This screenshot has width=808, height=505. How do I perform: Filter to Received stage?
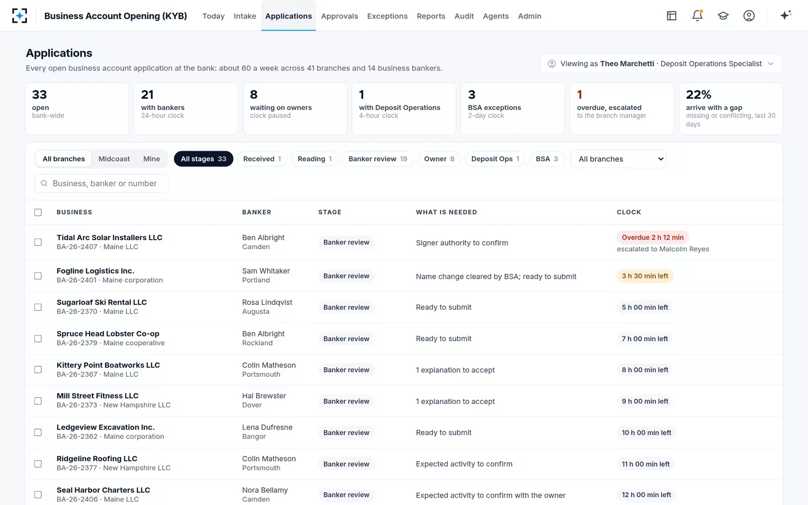262,159
